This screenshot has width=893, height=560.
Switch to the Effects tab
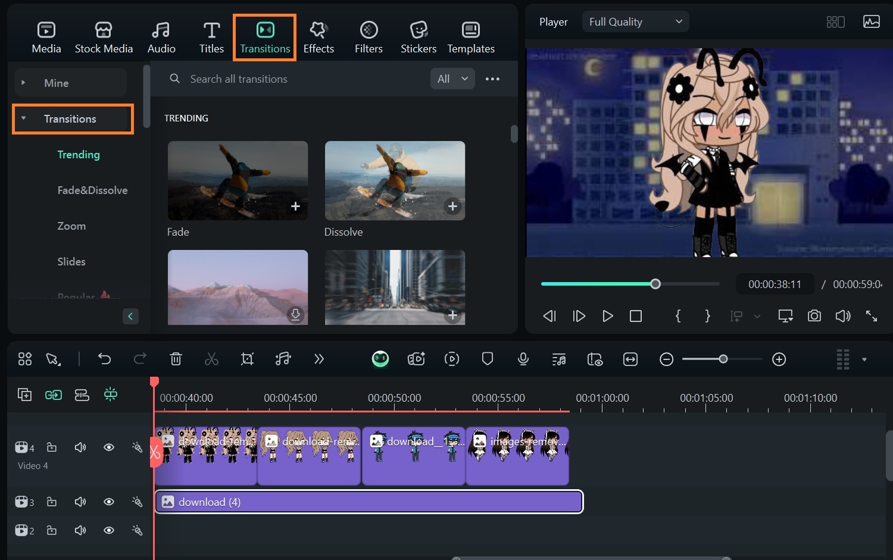tap(319, 37)
